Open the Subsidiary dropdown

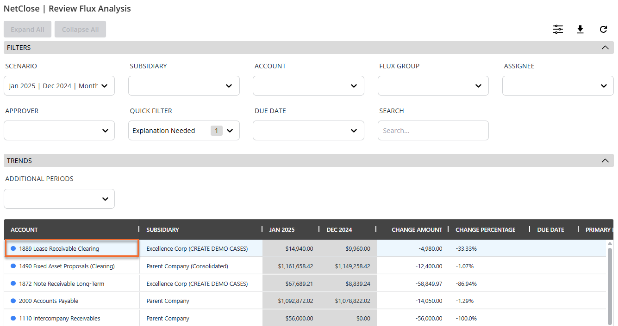point(184,86)
